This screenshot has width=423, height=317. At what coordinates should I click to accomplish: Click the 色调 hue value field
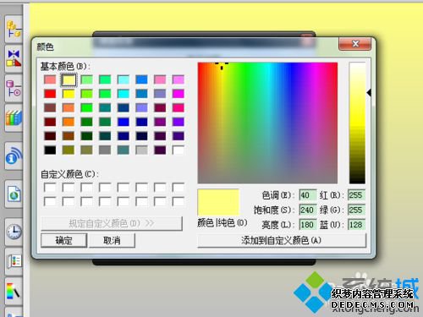click(308, 195)
